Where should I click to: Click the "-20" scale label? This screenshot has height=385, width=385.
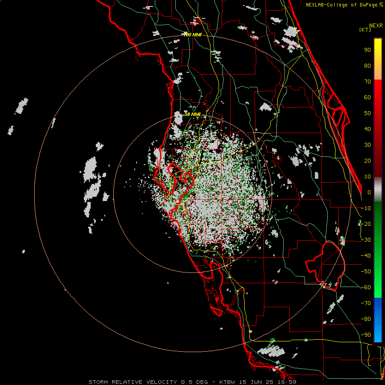click(366, 224)
